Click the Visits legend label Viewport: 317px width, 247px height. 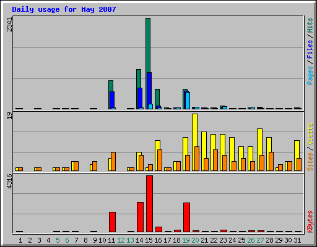click(310, 135)
